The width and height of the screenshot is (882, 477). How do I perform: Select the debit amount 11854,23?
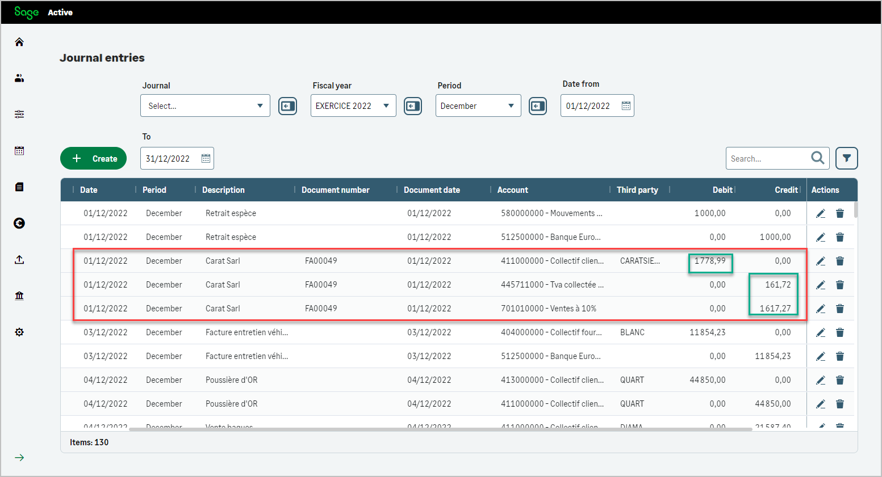708,332
